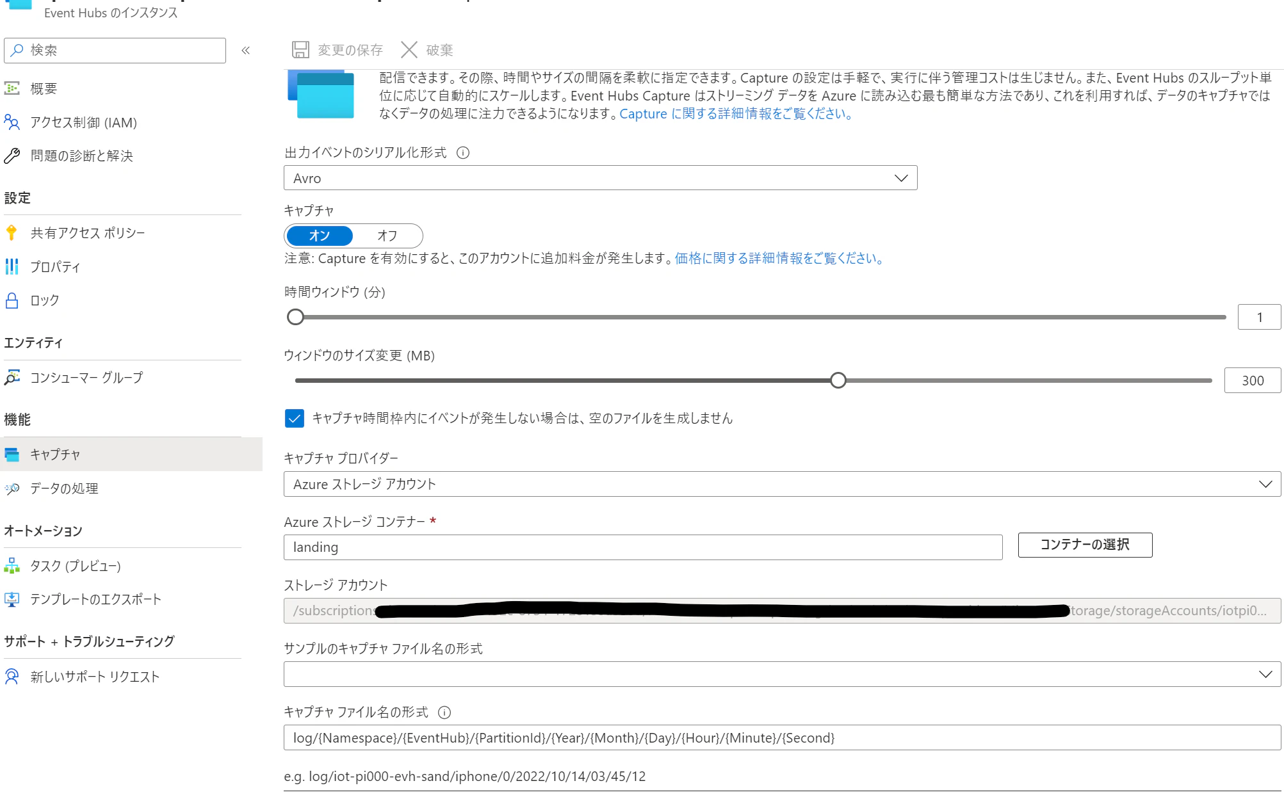Click the タスク (プレビュー) hierarchy icon

12,565
